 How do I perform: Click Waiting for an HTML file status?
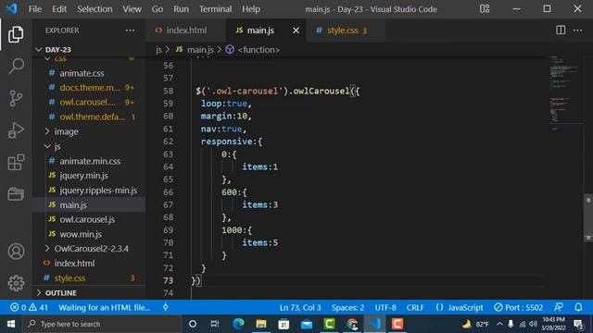(105, 307)
